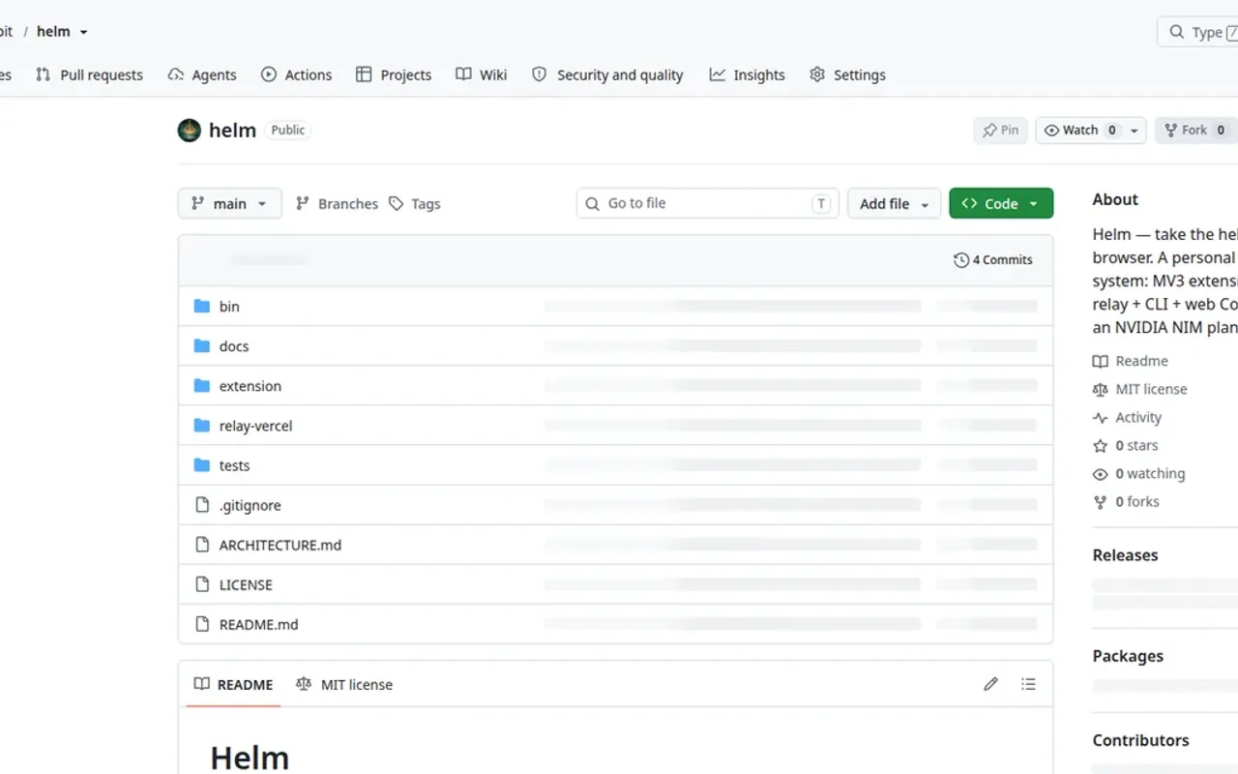Screen dimensions: 1238x774
Task: Open the Packages heading link
Action: (1128, 656)
